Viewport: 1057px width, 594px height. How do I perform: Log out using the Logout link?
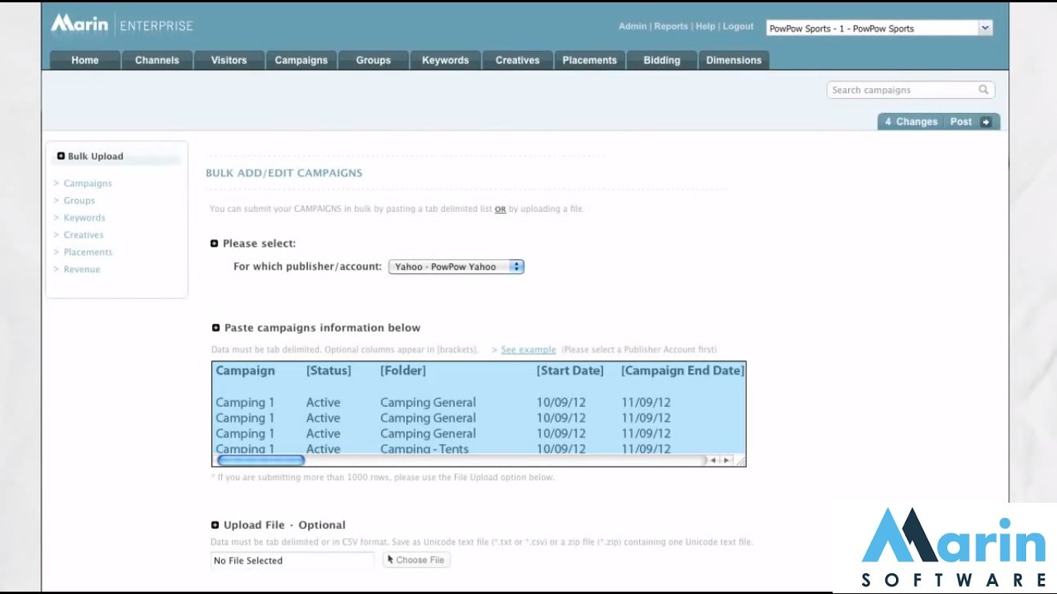pyautogui.click(x=738, y=26)
